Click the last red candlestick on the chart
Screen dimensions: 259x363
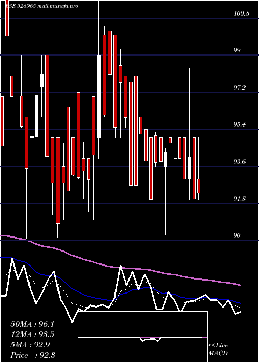point(199,186)
